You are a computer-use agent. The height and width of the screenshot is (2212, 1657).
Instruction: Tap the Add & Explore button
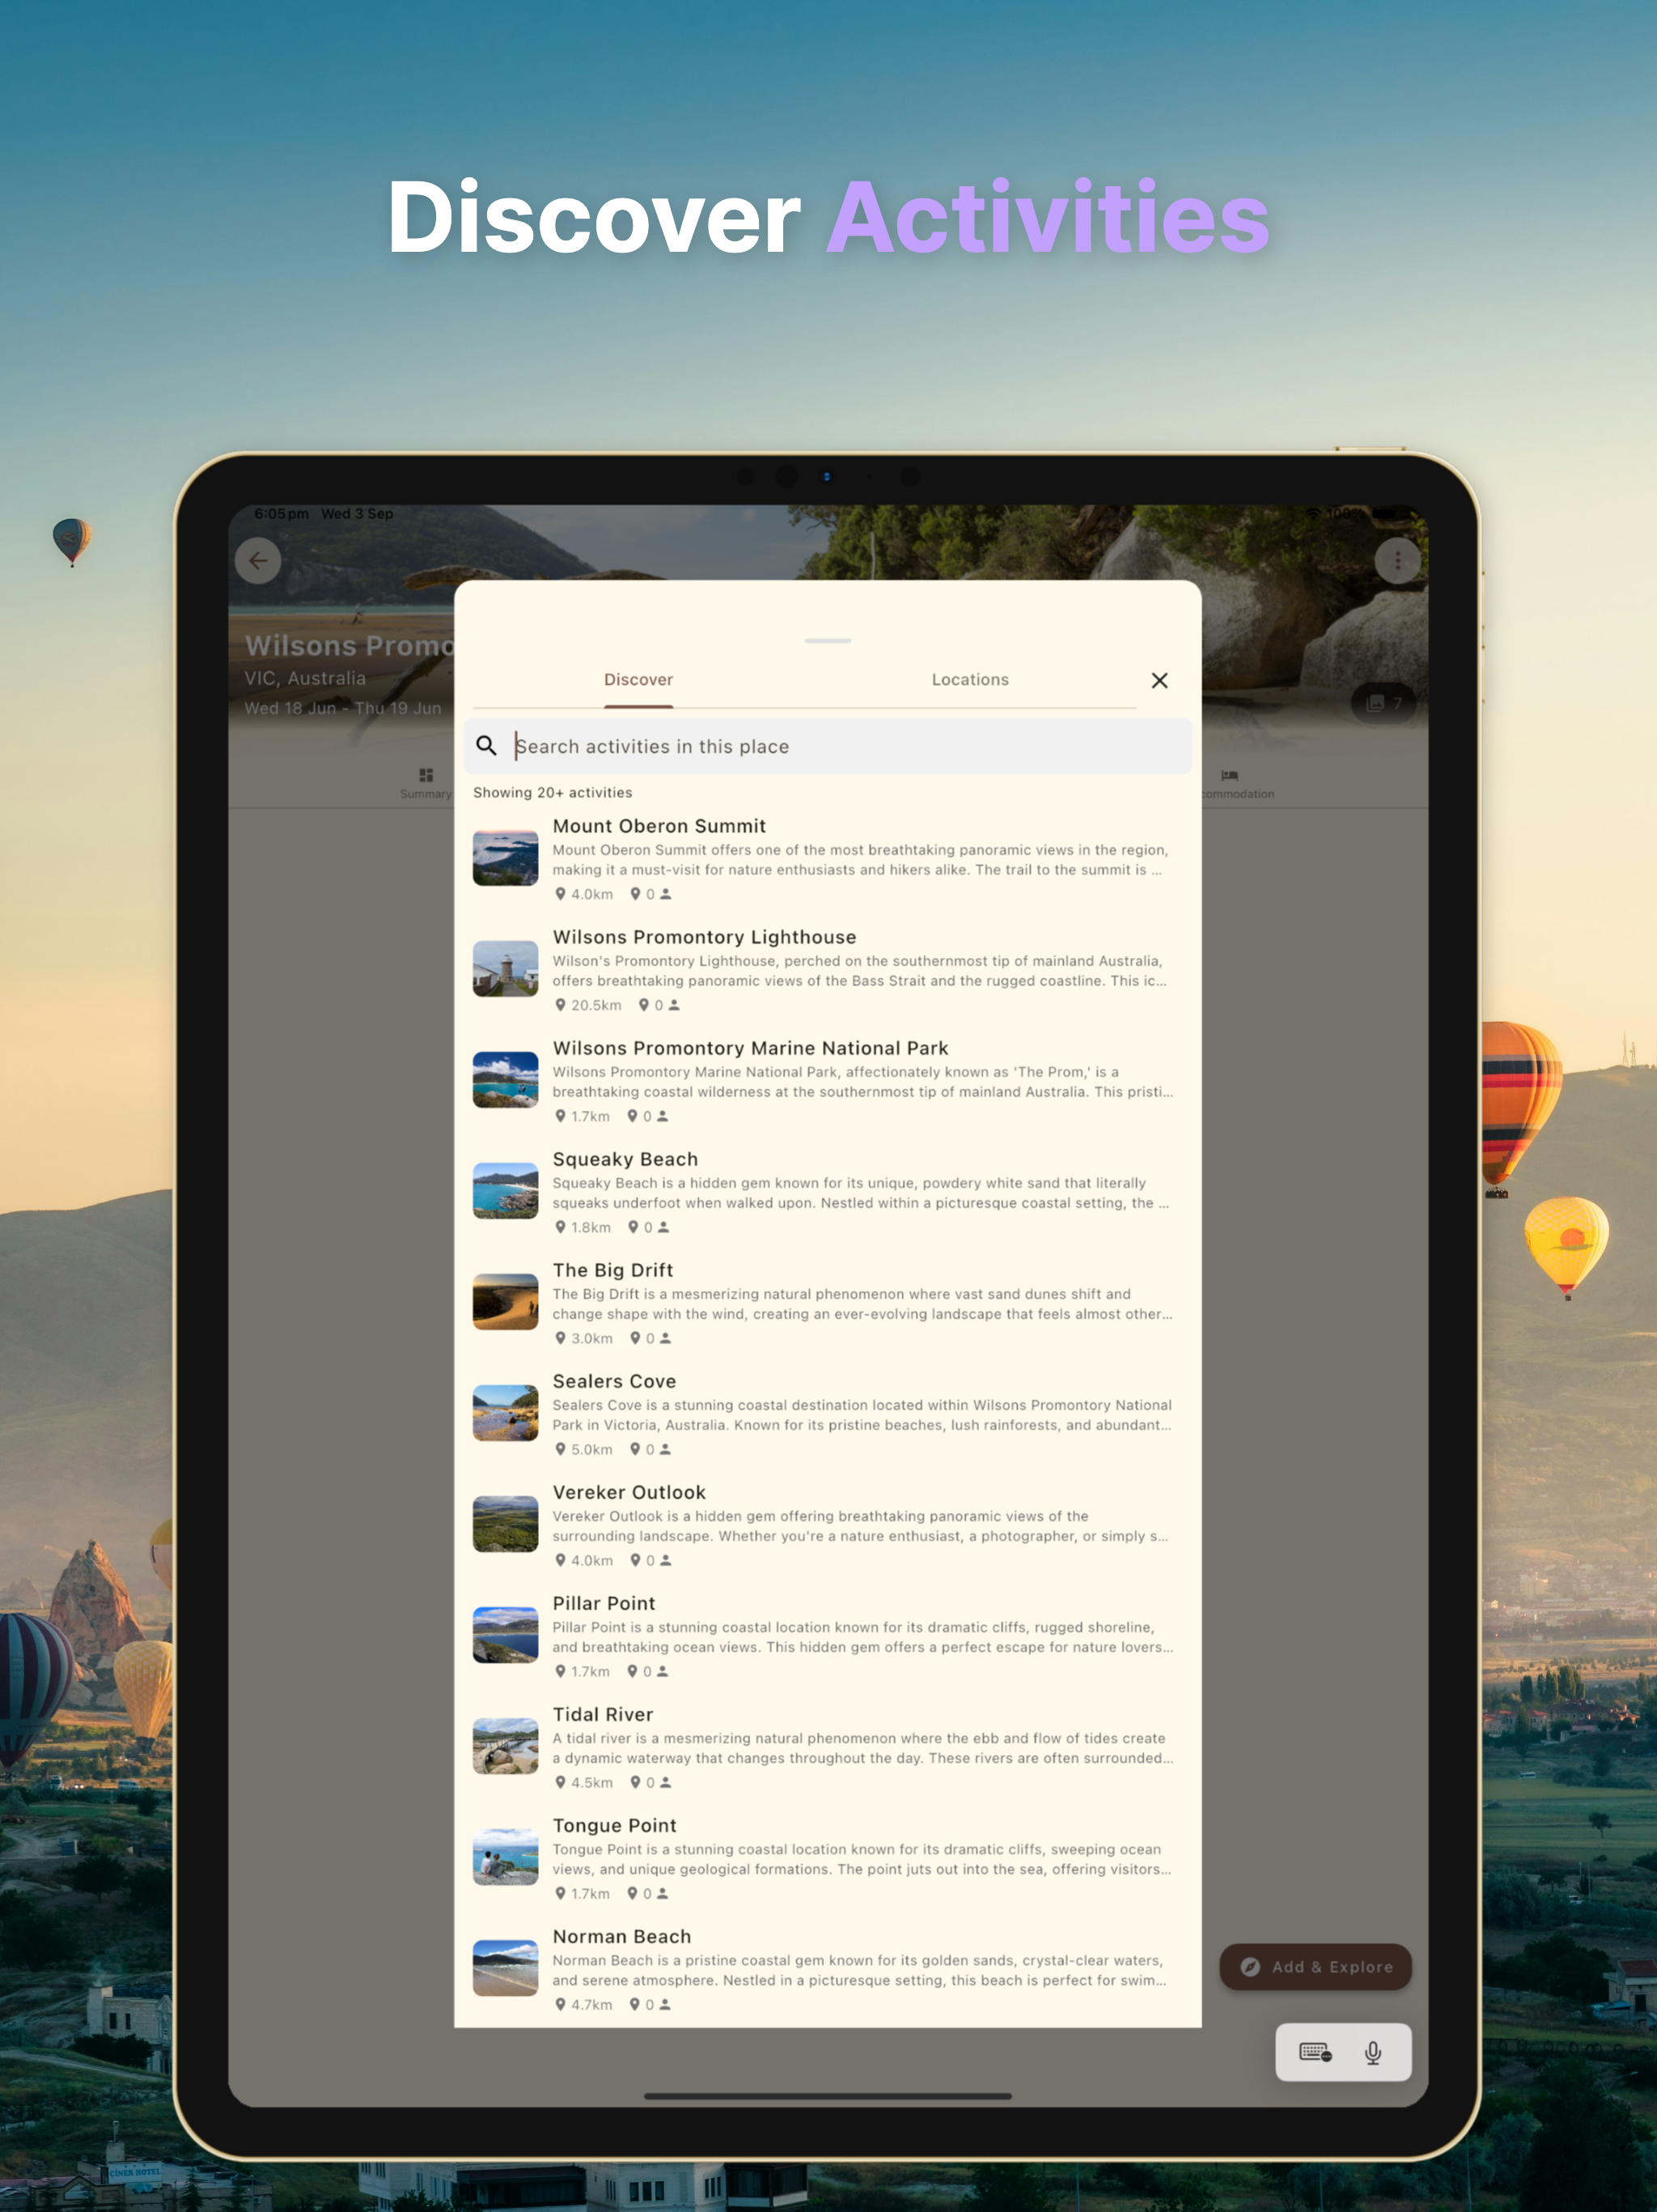[1316, 1967]
